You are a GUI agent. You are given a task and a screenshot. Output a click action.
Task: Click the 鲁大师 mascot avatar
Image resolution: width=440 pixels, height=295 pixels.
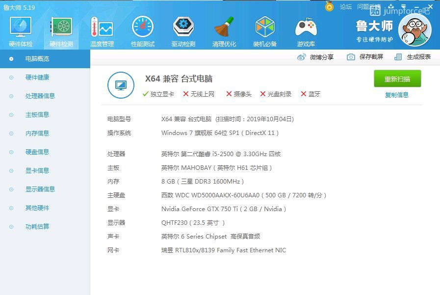click(415, 30)
